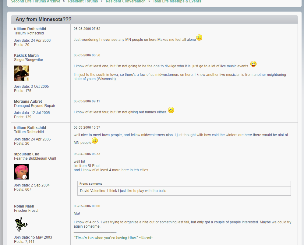Image resolution: width=304 pixels, height=245 pixels.
Task: Click username Kaklick Martin
Action: tap(27, 55)
